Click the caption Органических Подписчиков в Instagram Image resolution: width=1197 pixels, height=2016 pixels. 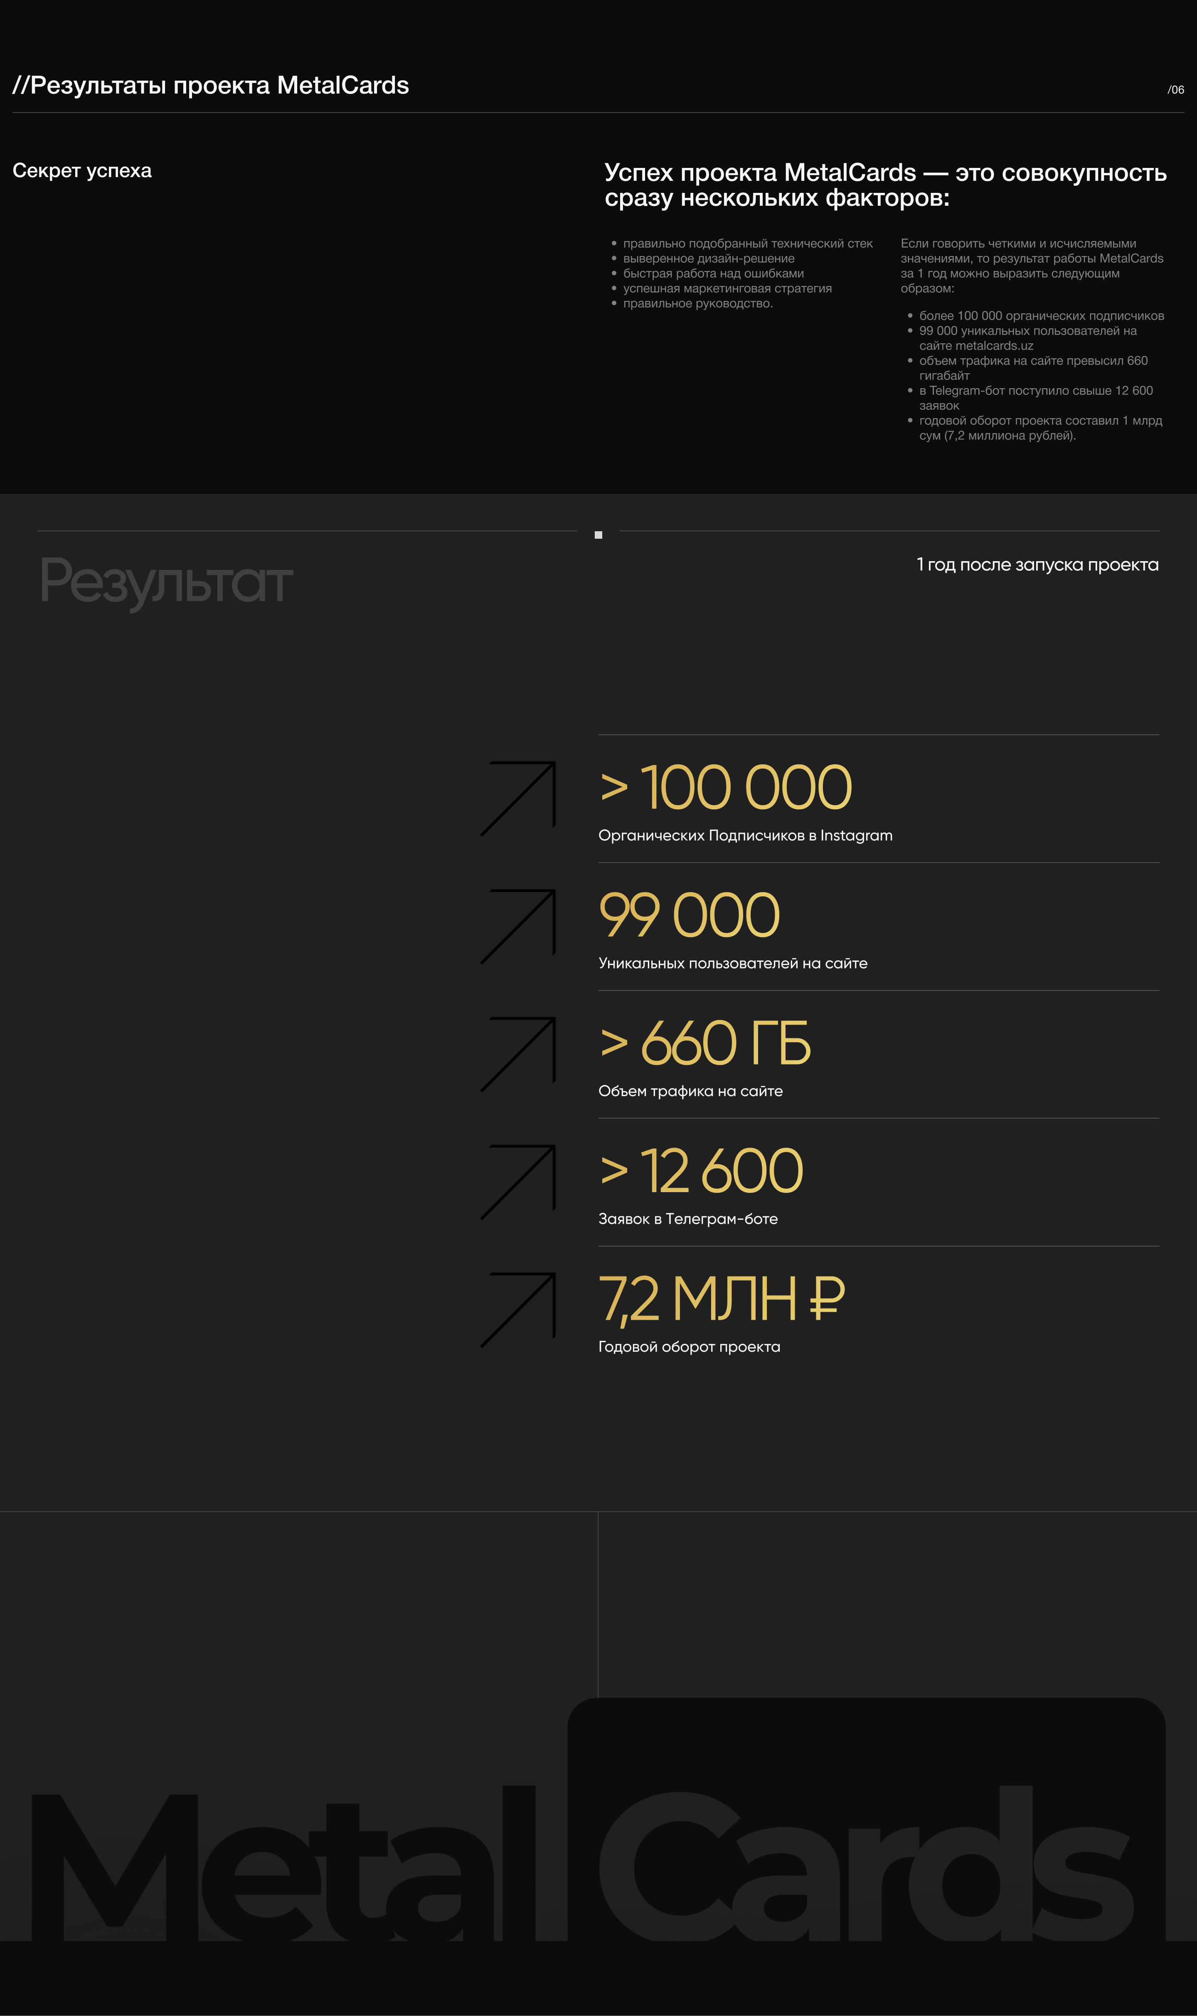[745, 836]
